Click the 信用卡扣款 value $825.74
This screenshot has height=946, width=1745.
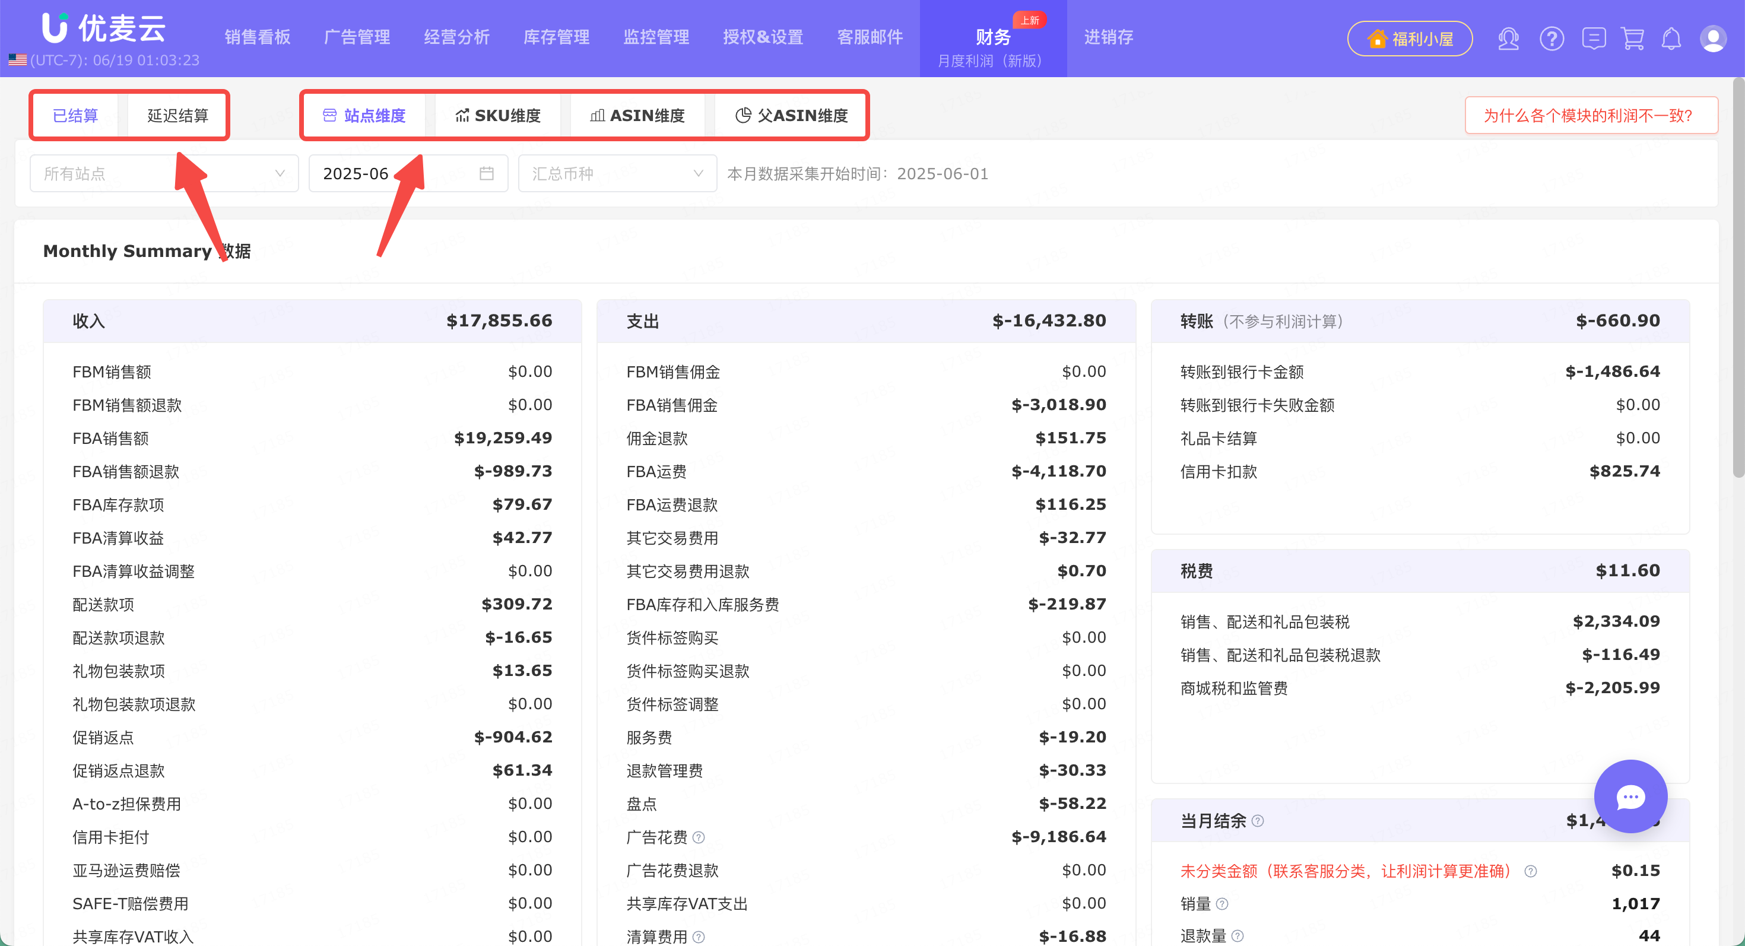point(1625,471)
